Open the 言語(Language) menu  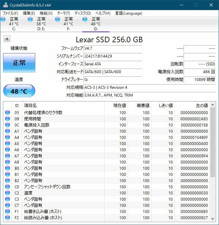tap(129, 13)
